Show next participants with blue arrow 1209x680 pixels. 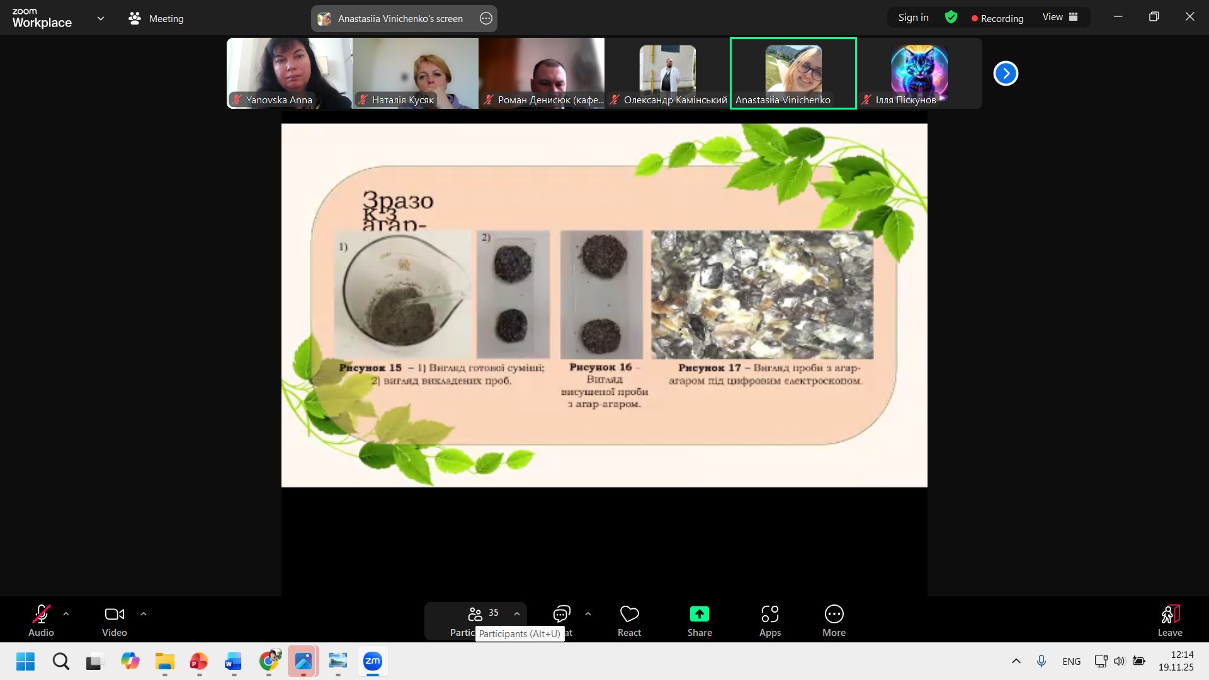[1006, 74]
